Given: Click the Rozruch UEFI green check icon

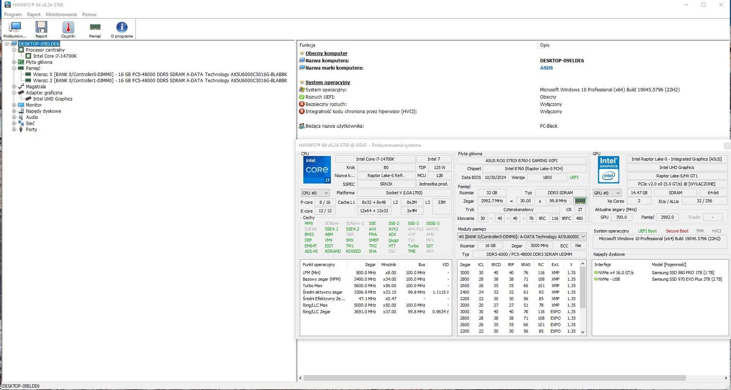Looking at the screenshot, I should (x=302, y=97).
